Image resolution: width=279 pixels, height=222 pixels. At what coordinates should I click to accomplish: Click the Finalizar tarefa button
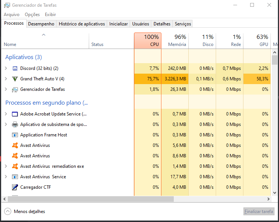coord(259,212)
